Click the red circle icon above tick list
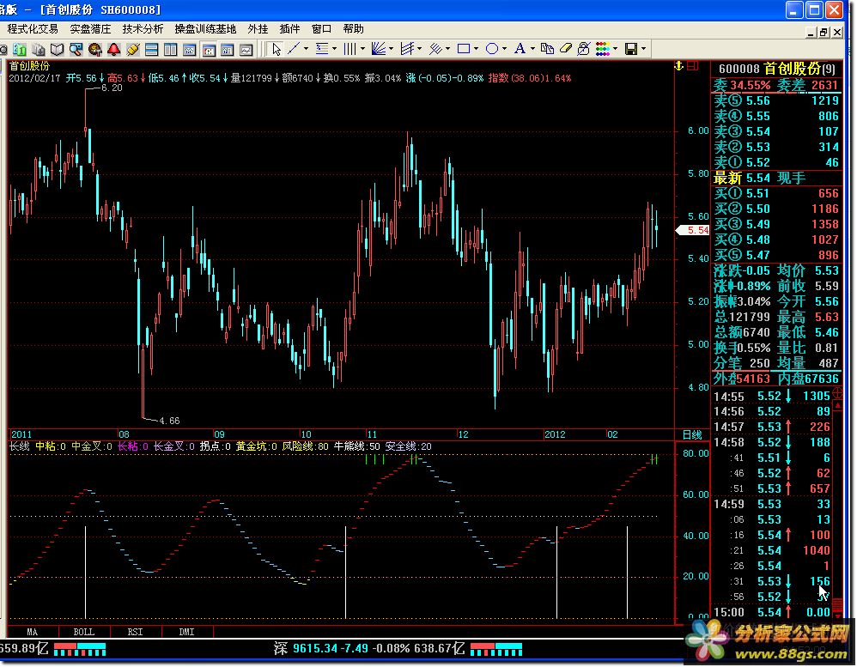Image resolution: width=857 pixels, height=667 pixels. [x=836, y=393]
